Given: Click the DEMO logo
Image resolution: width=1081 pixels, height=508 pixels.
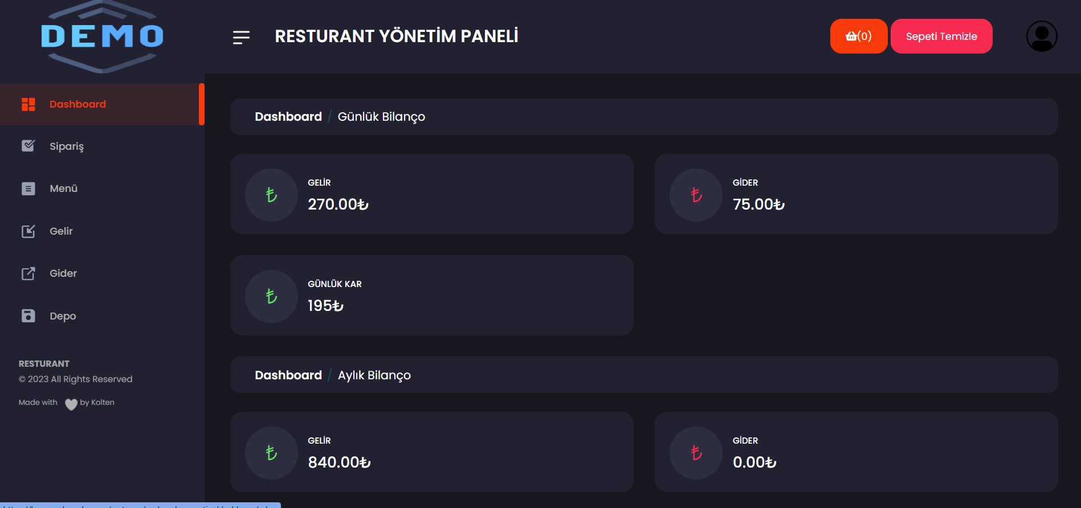Looking at the screenshot, I should point(103,36).
